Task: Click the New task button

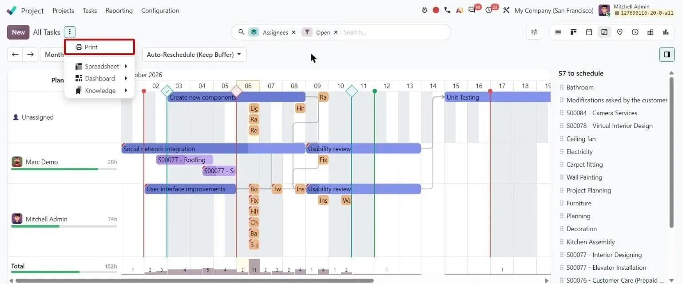Action: [18, 32]
